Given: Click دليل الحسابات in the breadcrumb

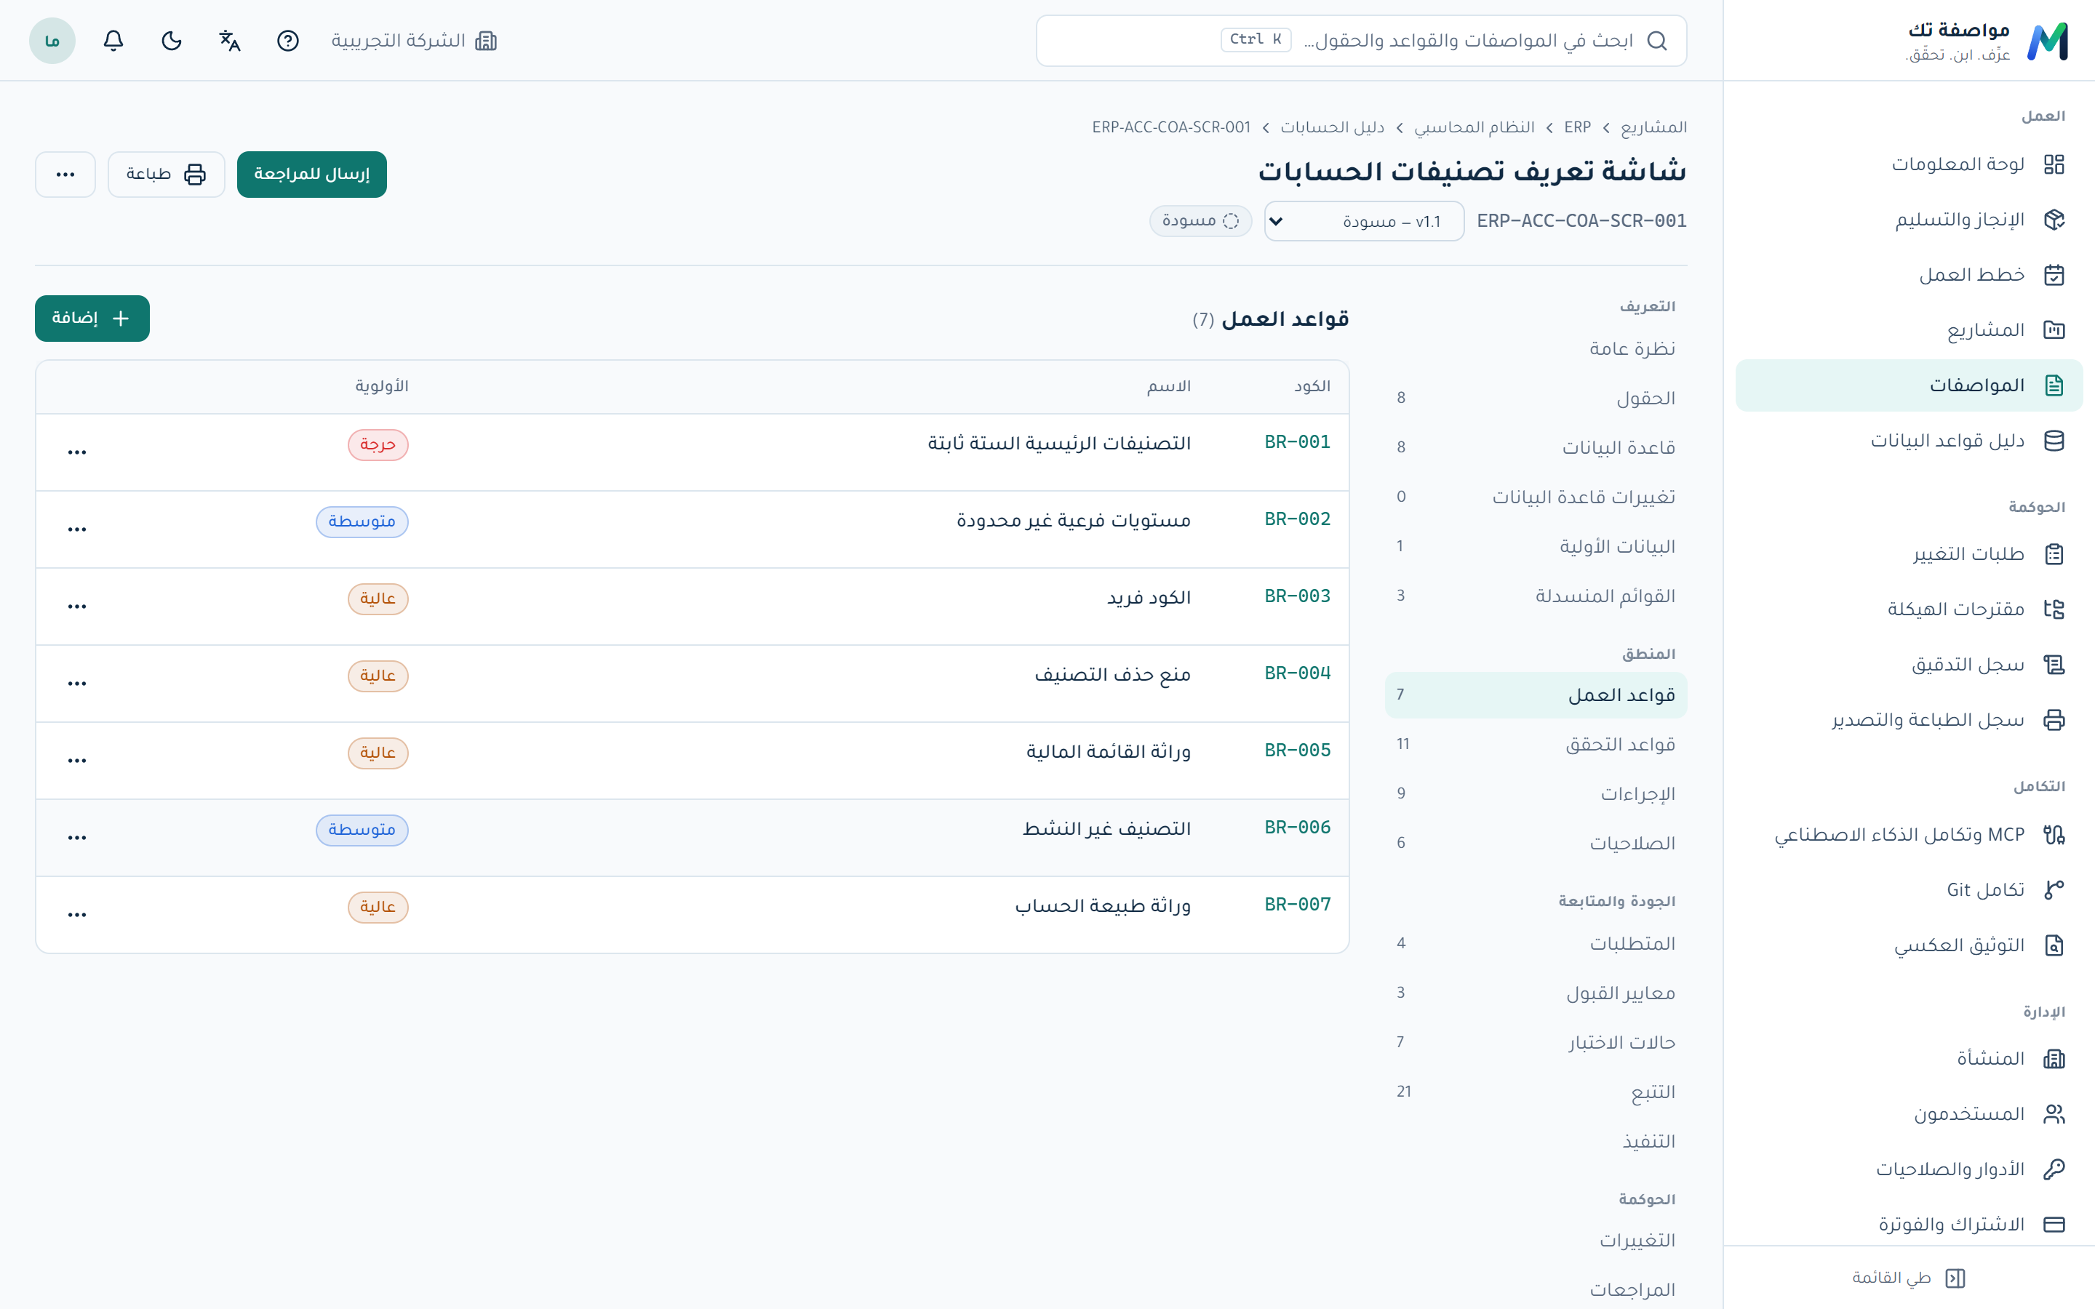Looking at the screenshot, I should coord(1333,127).
